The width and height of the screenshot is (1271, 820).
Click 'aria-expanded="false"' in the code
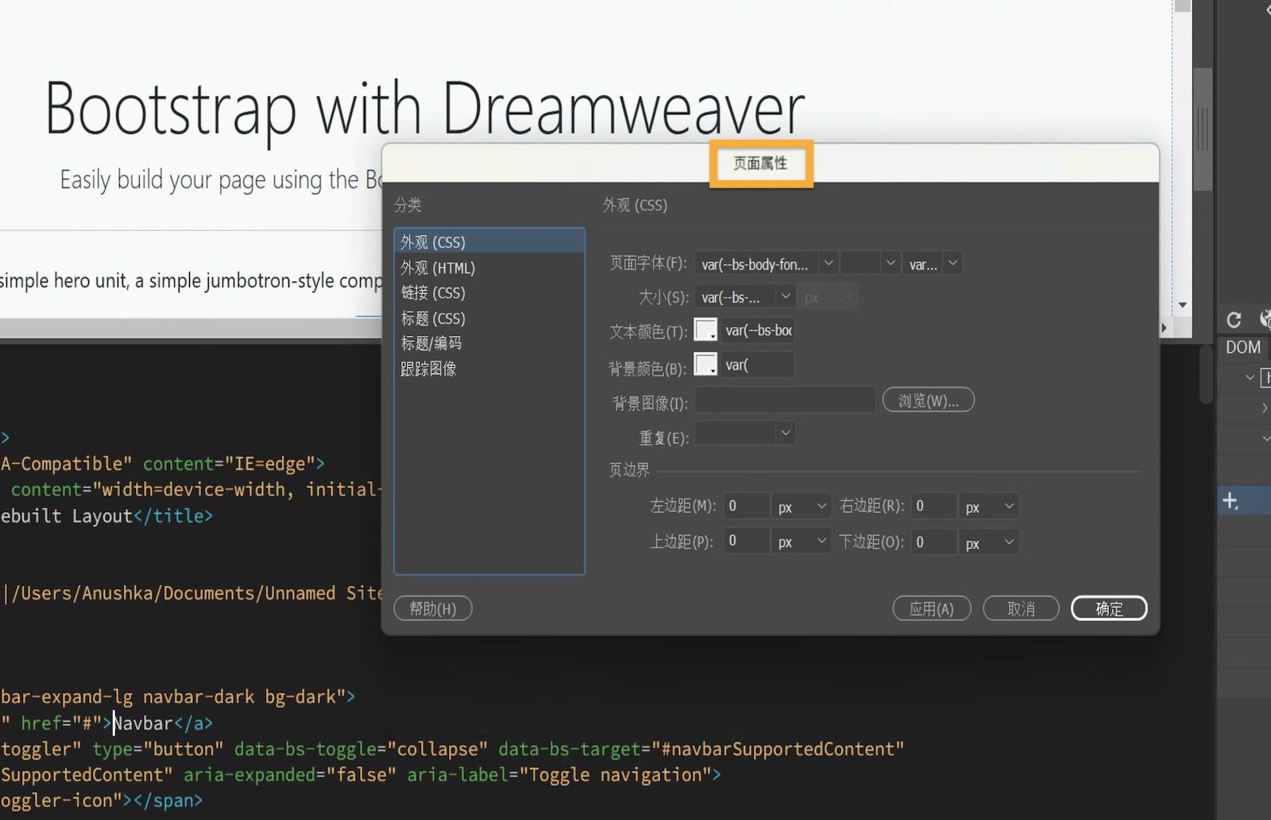point(290,775)
